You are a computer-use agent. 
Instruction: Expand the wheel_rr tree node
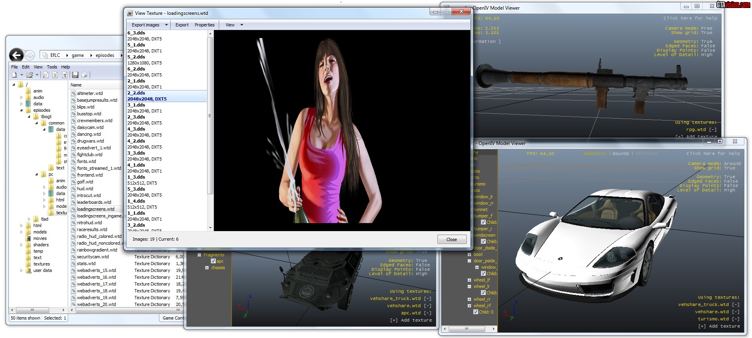[x=469, y=299]
